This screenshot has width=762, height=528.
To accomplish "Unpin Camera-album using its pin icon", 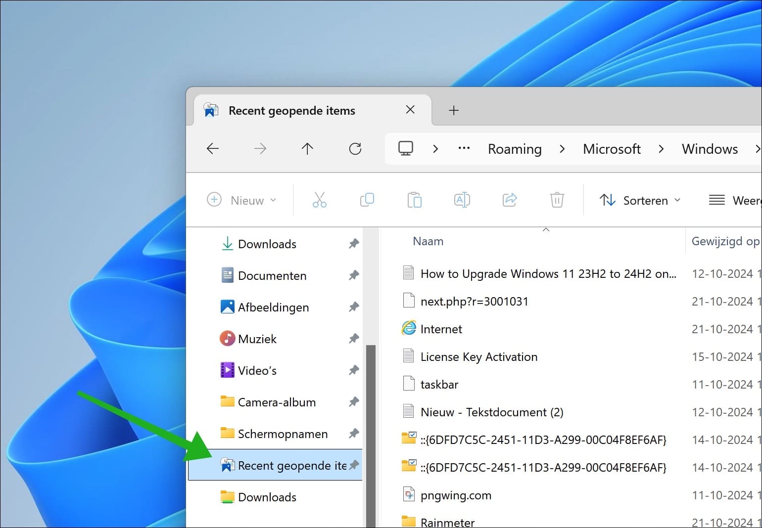I will pyautogui.click(x=354, y=402).
